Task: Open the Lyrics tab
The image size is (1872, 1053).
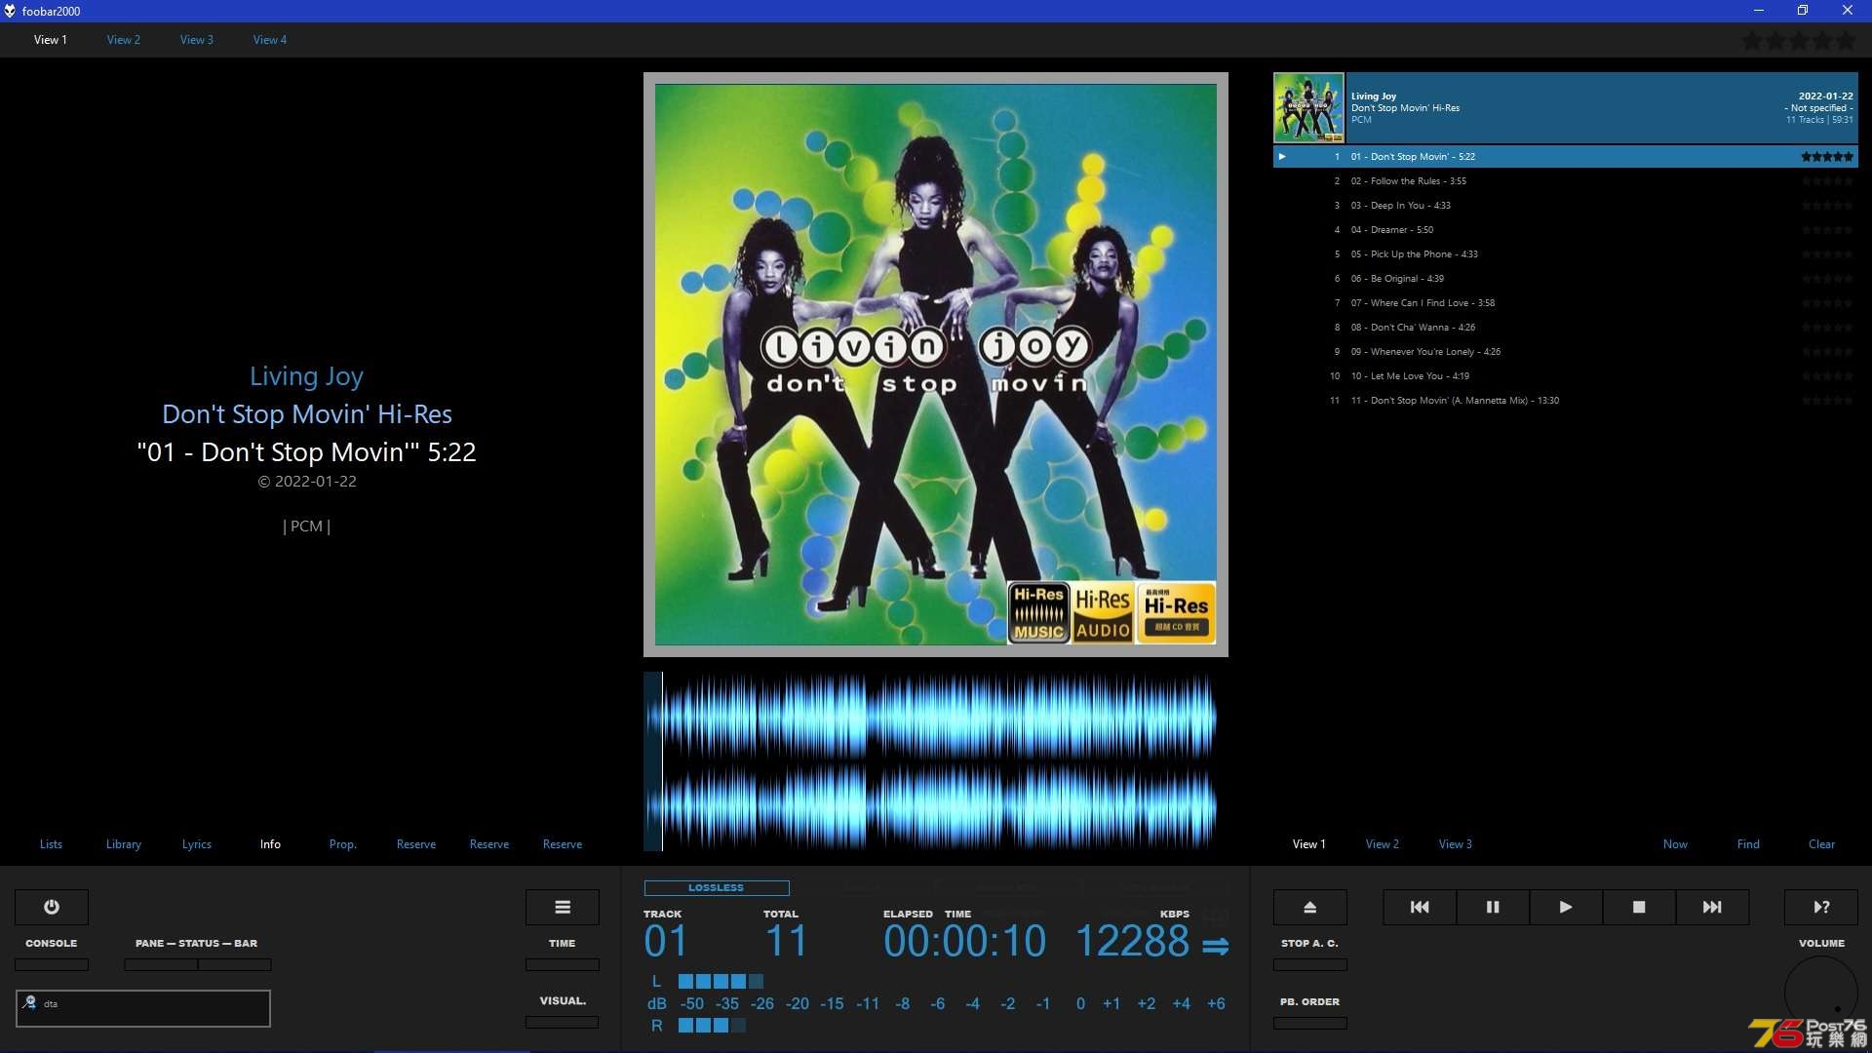Action: coord(197,844)
